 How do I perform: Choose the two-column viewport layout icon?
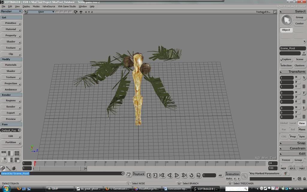10,153
